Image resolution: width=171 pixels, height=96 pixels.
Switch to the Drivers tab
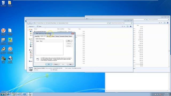coord(53,36)
